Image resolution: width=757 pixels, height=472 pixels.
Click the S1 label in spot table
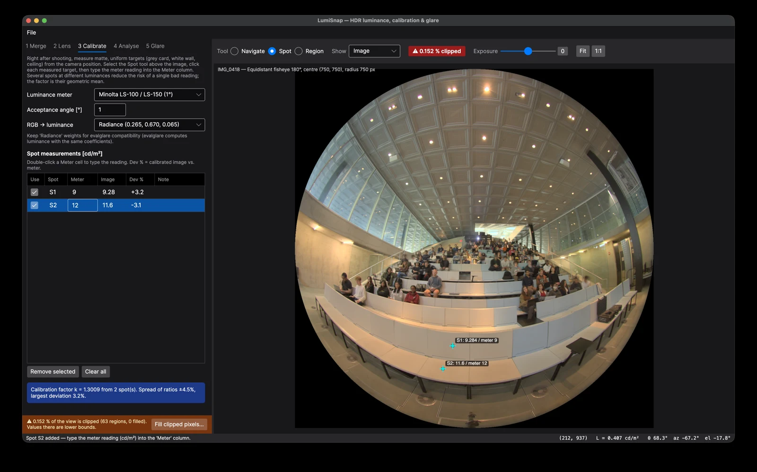[x=53, y=192]
